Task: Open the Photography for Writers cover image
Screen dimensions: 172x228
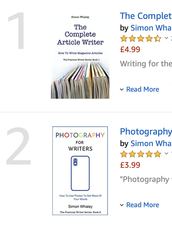Action: 80,171
